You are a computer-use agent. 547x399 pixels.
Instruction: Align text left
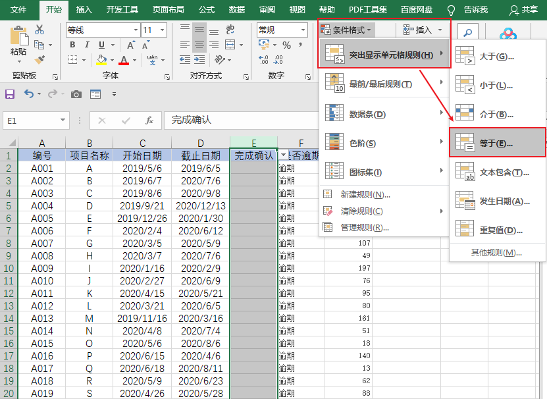tap(185, 45)
